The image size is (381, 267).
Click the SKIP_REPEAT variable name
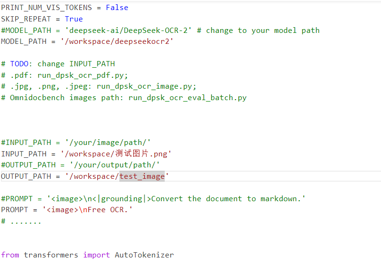(x=26, y=19)
